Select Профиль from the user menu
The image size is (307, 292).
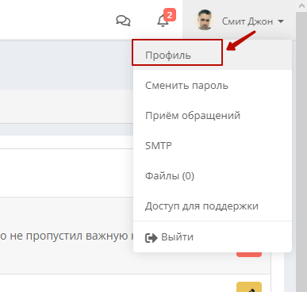pos(212,56)
